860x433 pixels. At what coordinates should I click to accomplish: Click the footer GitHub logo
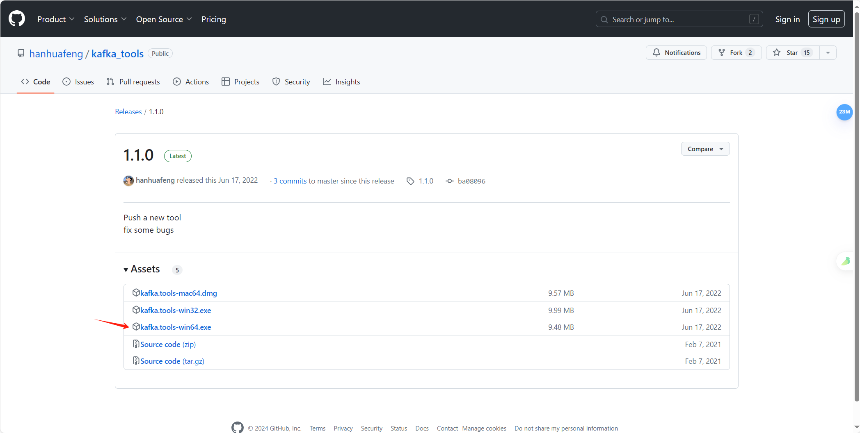pyautogui.click(x=238, y=427)
